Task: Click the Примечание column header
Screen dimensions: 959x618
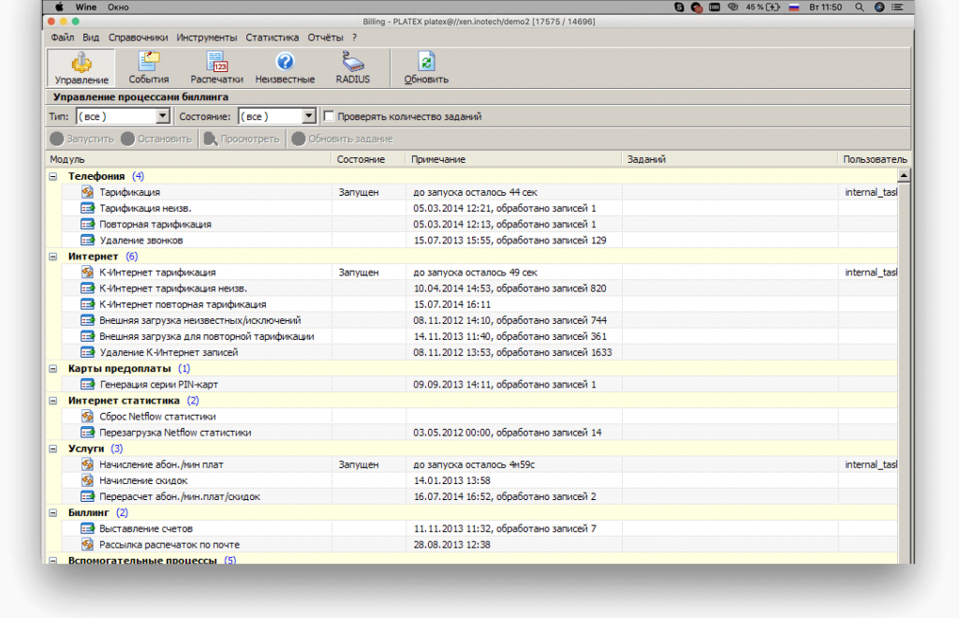Action: 513,159
